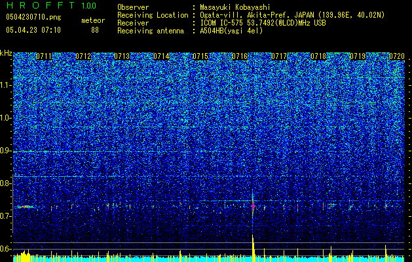
Task: Click the 0716 time marker
Action: (240, 56)
